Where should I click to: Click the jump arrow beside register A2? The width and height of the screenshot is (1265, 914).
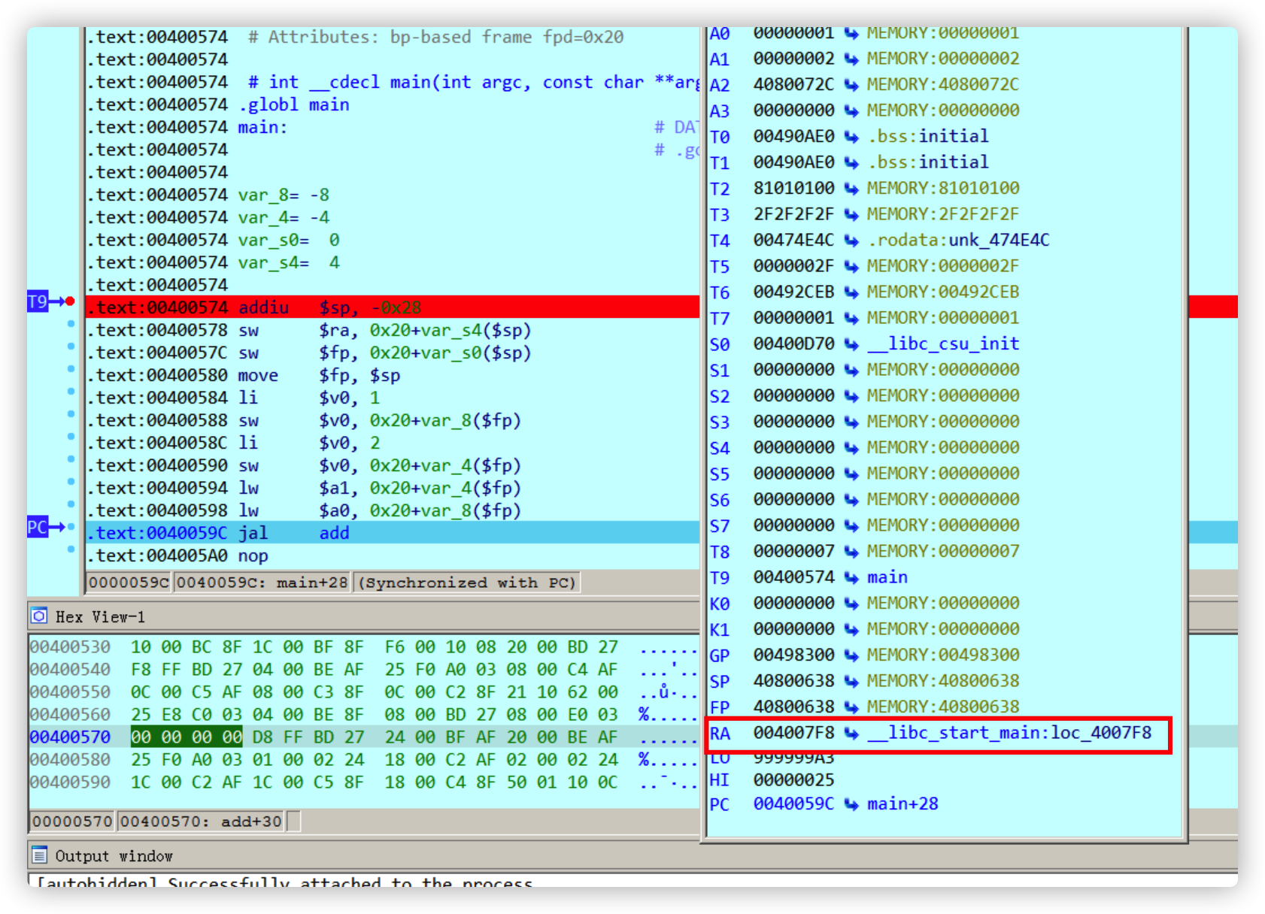(851, 85)
